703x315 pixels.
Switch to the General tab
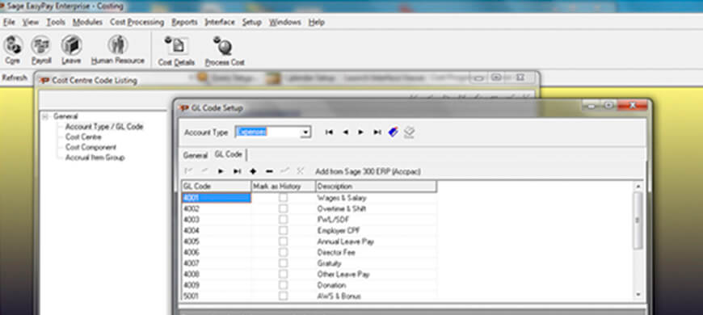click(x=195, y=156)
